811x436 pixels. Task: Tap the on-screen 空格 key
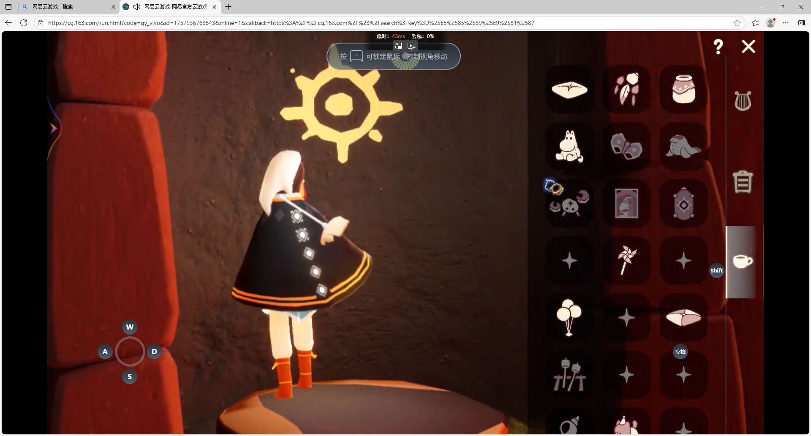(680, 352)
